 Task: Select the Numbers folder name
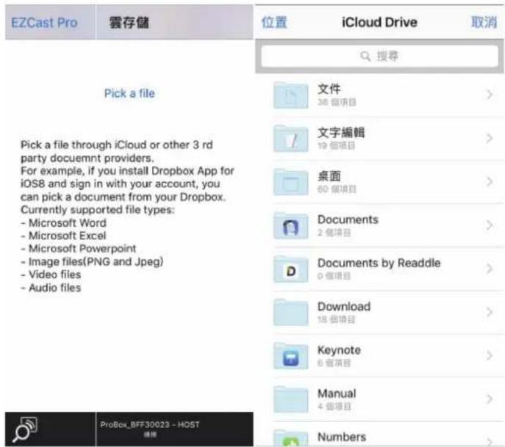pyautogui.click(x=342, y=437)
